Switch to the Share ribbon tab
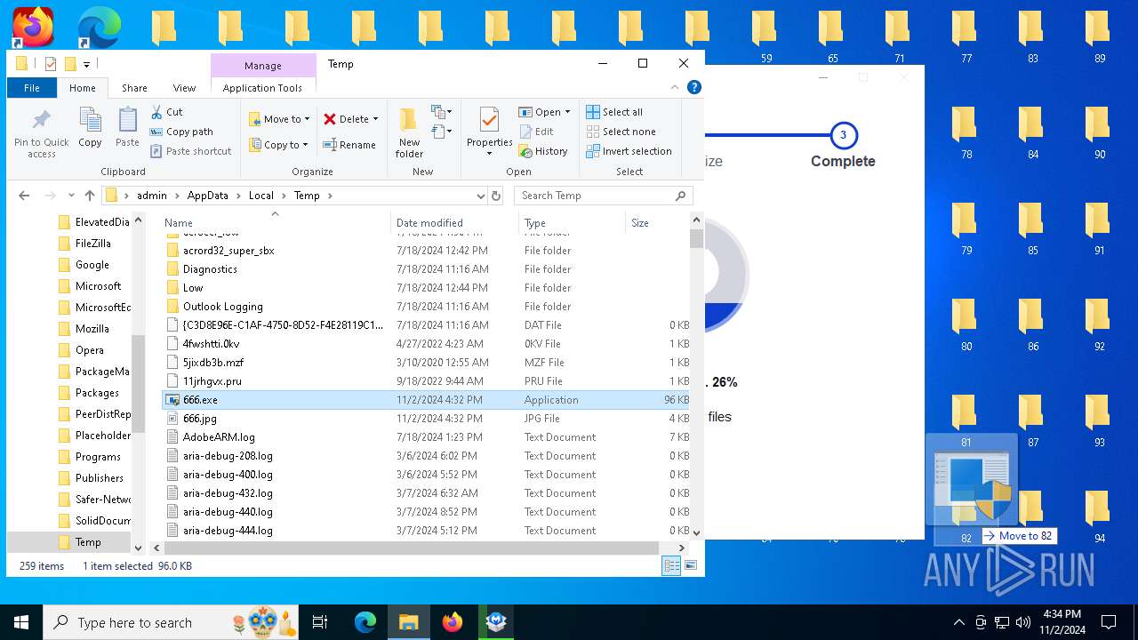 click(134, 88)
